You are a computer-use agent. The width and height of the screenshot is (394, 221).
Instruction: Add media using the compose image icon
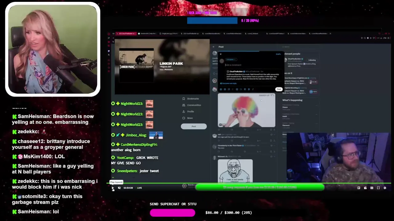(221, 89)
